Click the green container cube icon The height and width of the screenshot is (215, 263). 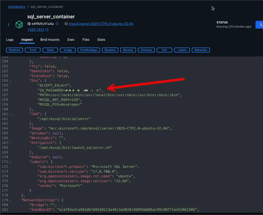(19, 25)
